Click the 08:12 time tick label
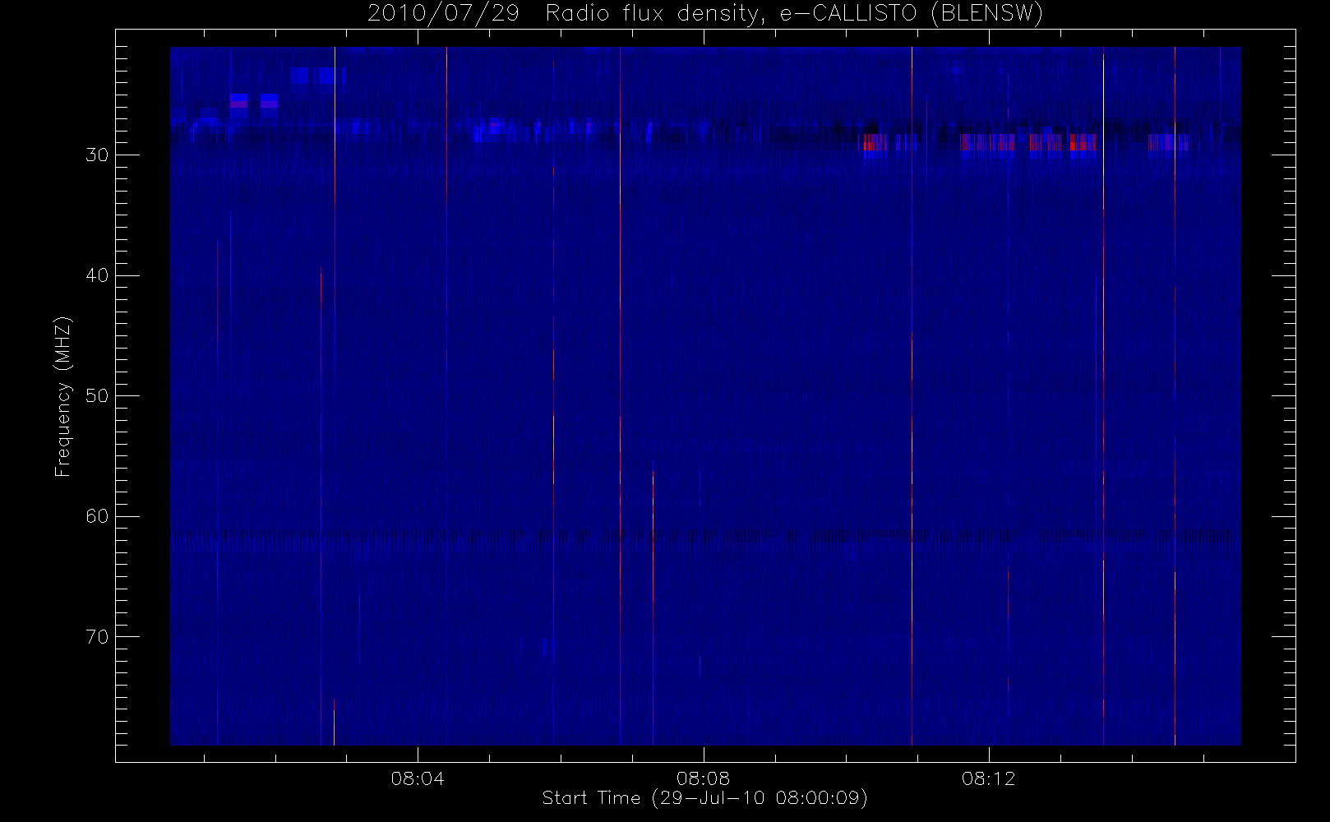The image size is (1330, 822). (x=989, y=778)
